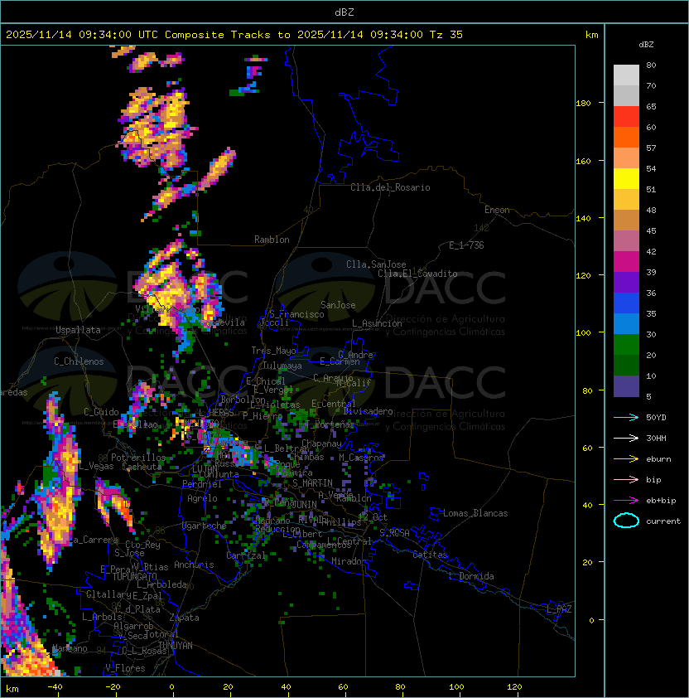The height and width of the screenshot is (698, 689).
Task: Click the 'S_Francisco' map label
Action: pyautogui.click(x=296, y=314)
